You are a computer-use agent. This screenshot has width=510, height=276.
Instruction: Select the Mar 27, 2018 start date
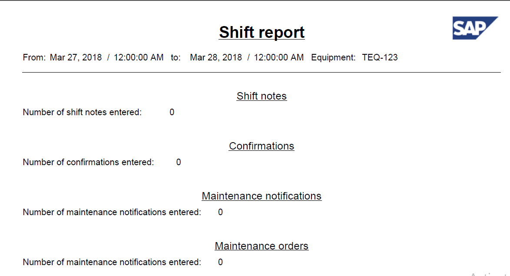[76, 57]
